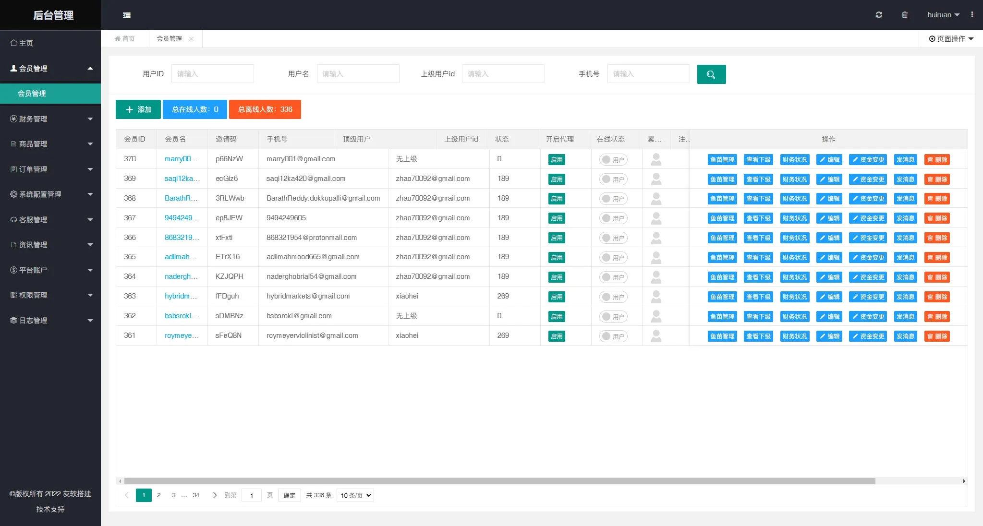Click the 首页 home tab
The image size is (983, 526).
(x=125, y=39)
